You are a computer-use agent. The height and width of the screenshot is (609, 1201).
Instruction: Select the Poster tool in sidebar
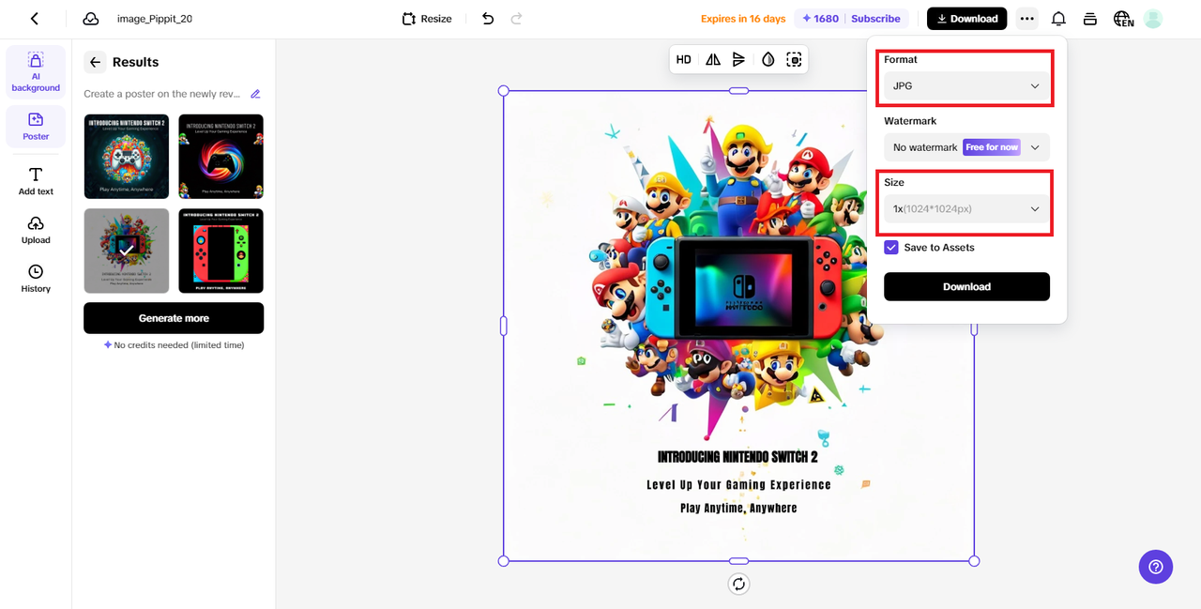click(x=36, y=127)
